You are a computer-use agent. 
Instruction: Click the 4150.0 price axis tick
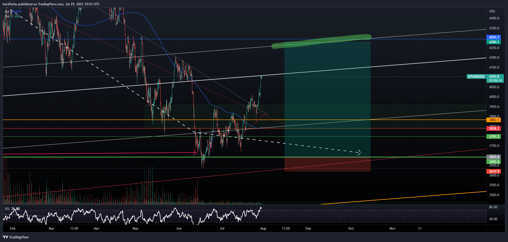pos(494,67)
